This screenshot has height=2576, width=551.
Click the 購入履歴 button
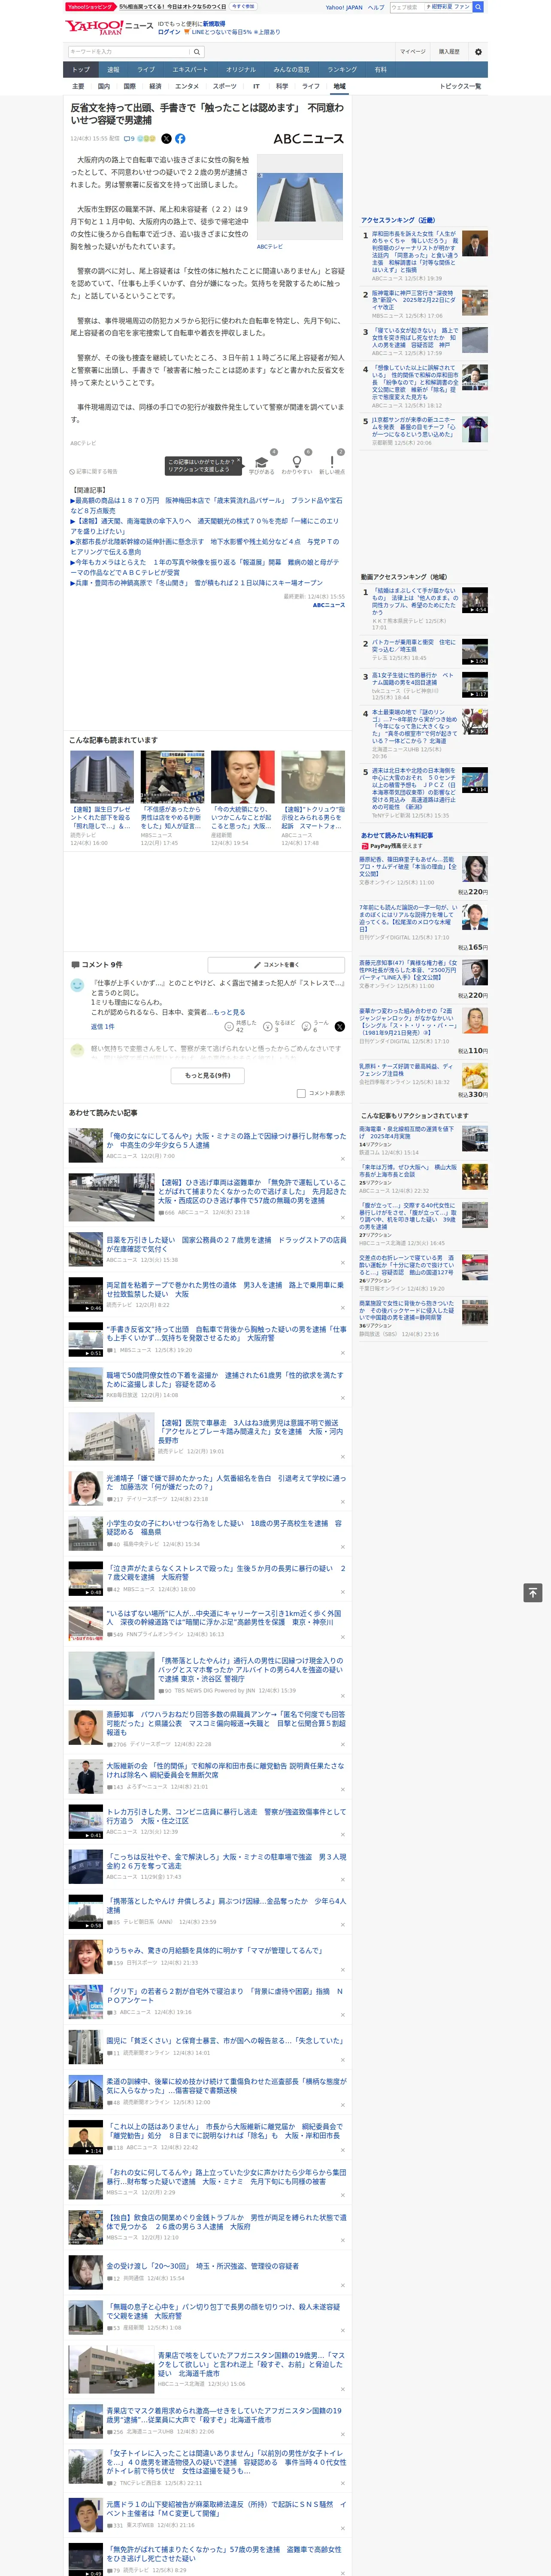449,52
